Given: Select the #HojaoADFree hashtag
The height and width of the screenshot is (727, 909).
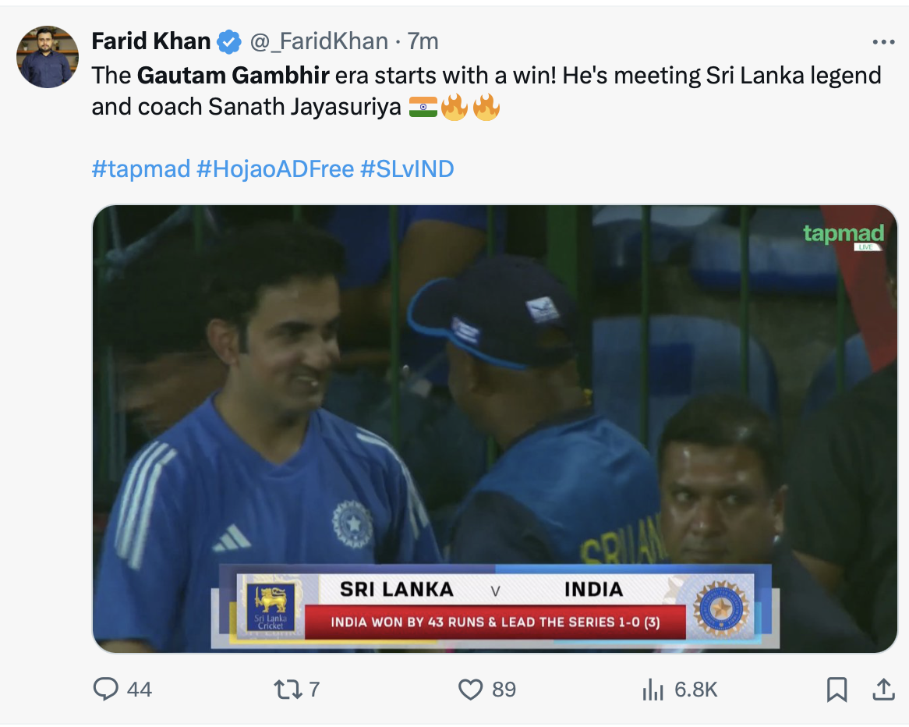Looking at the screenshot, I should [275, 168].
